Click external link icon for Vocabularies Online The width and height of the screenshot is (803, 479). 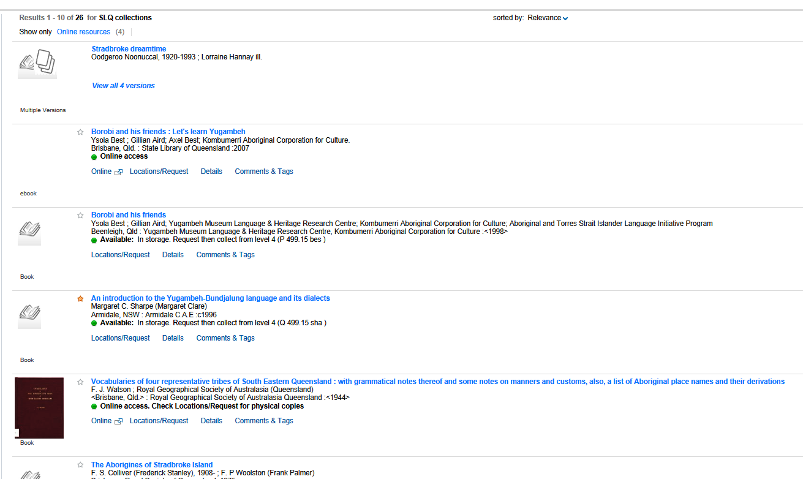click(x=119, y=421)
